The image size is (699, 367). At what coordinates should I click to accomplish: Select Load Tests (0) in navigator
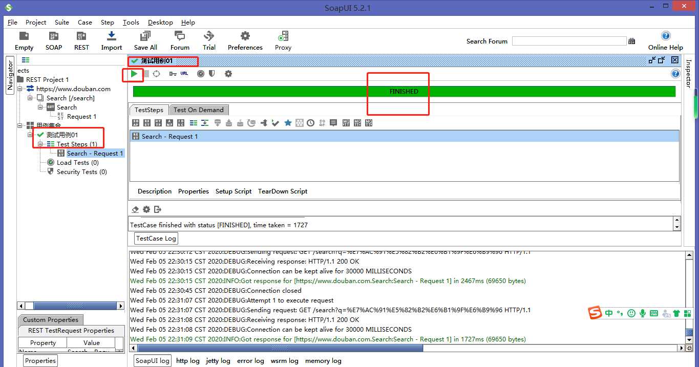point(77,162)
